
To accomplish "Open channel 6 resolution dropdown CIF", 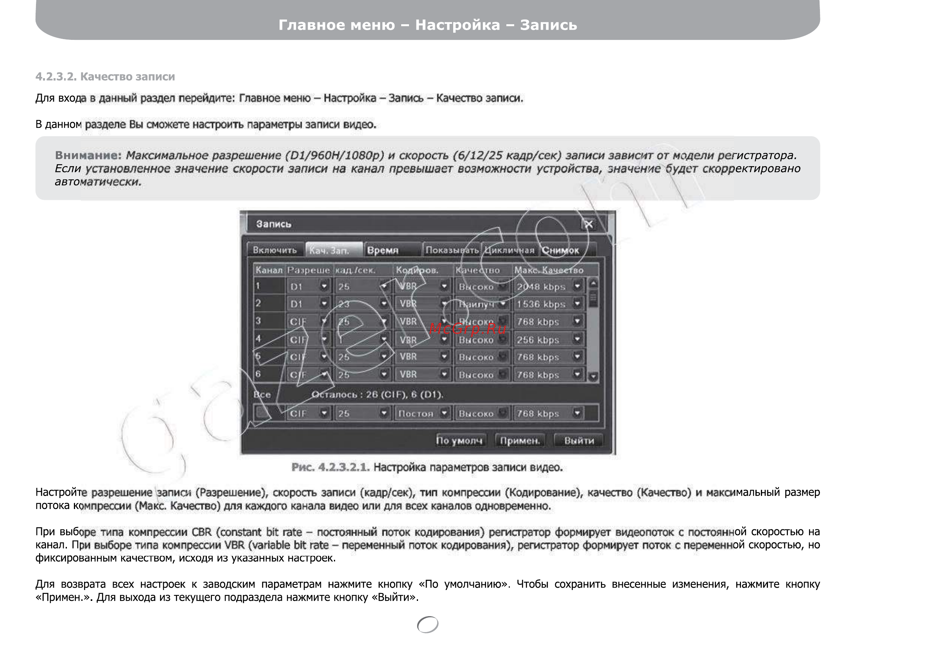I will click(309, 375).
